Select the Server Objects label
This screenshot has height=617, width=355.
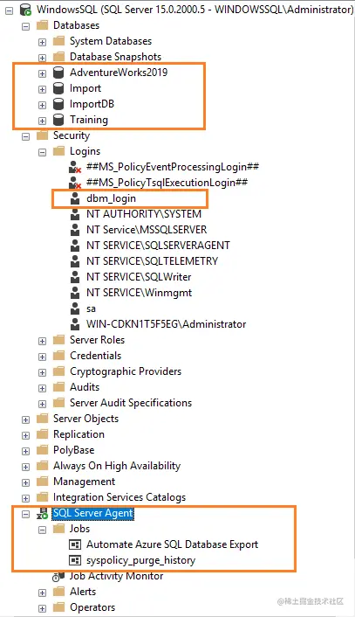pos(85,419)
